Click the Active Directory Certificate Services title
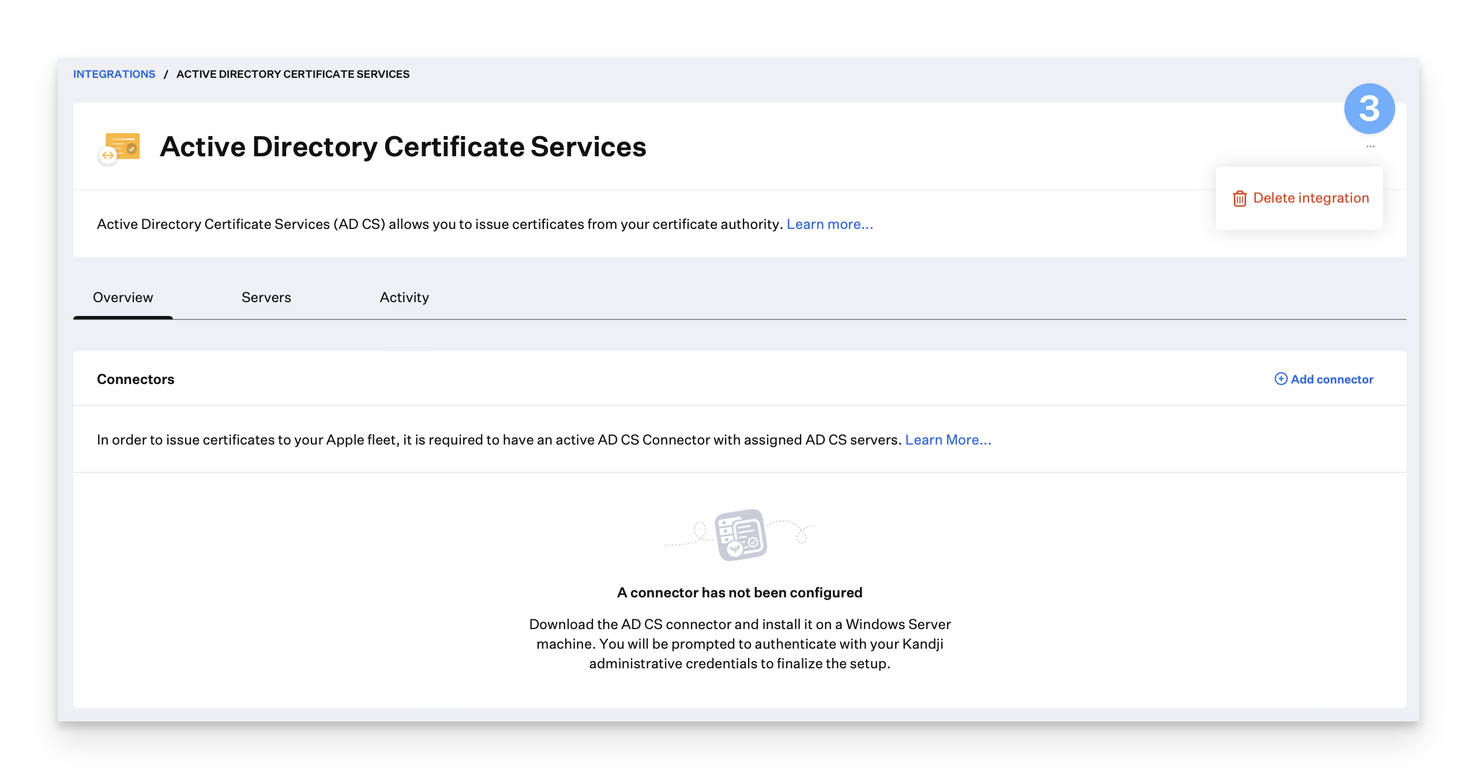Image resolution: width=1477 pixels, height=779 pixels. (403, 146)
